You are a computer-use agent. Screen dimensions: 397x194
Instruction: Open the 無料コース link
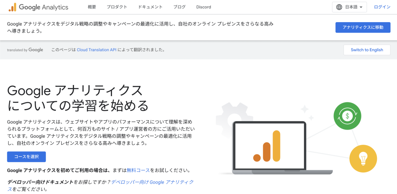click(138, 170)
